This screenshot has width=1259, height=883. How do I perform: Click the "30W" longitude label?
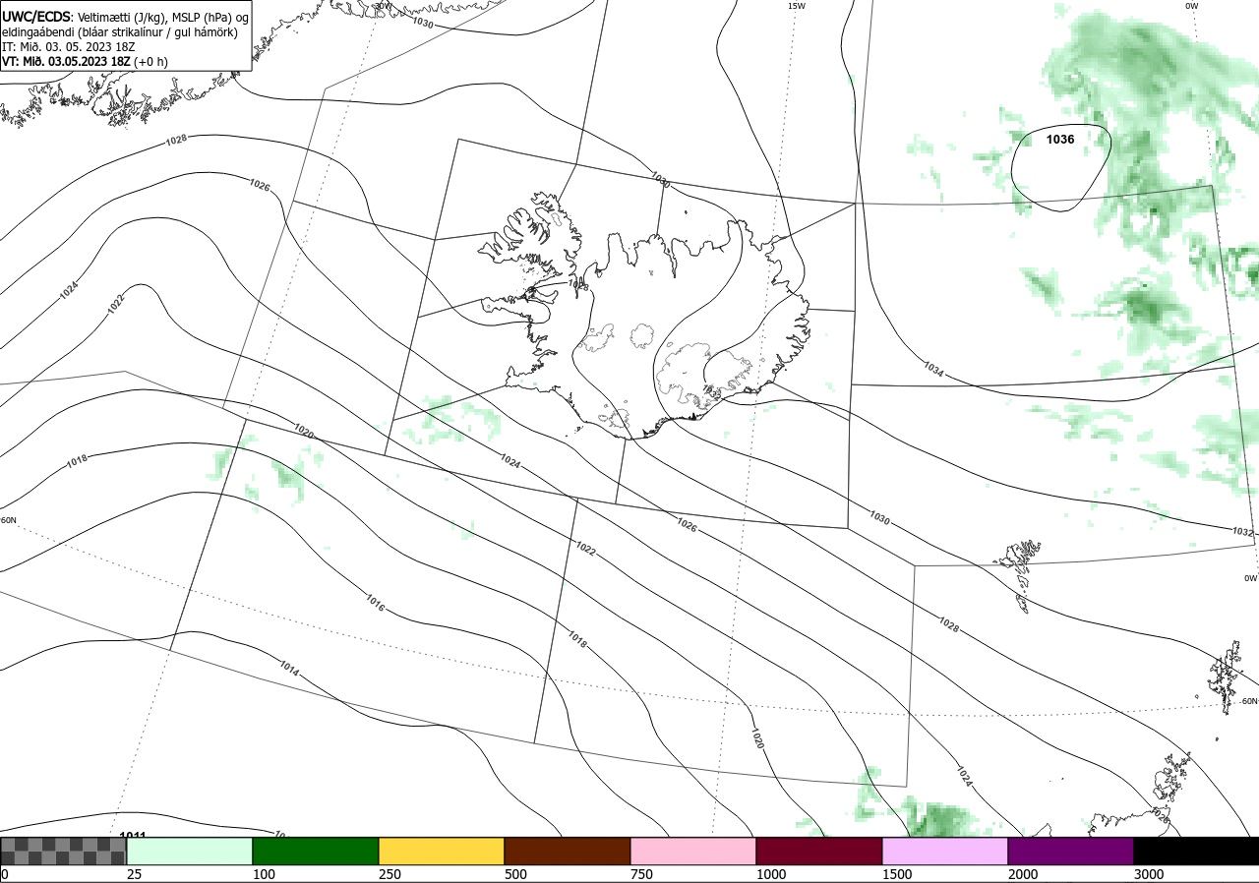coord(382,5)
